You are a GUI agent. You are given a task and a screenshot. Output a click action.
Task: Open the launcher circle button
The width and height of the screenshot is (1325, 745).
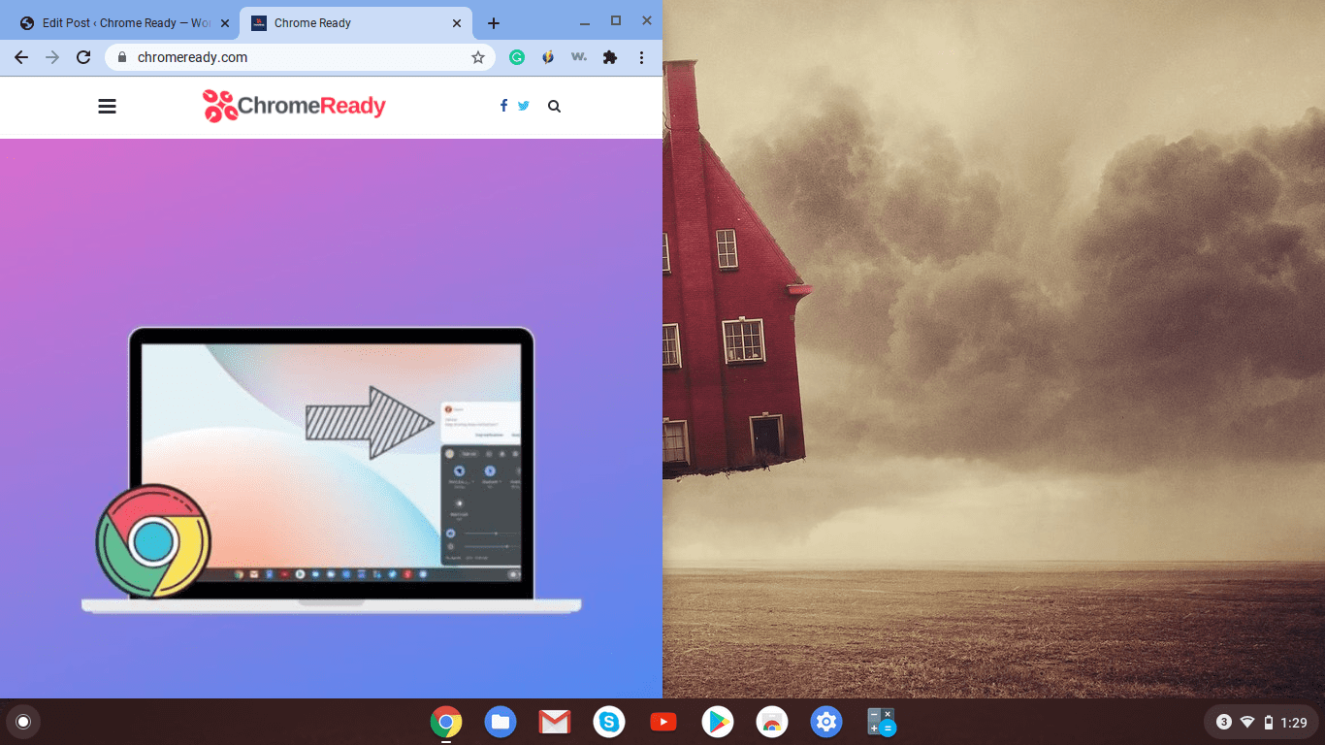click(x=23, y=722)
